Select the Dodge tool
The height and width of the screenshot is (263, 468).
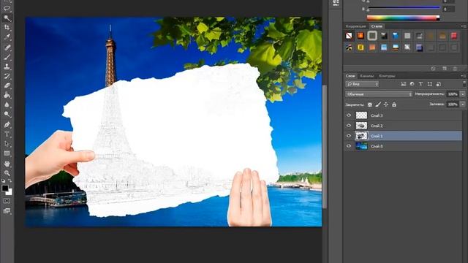[x=7, y=115]
